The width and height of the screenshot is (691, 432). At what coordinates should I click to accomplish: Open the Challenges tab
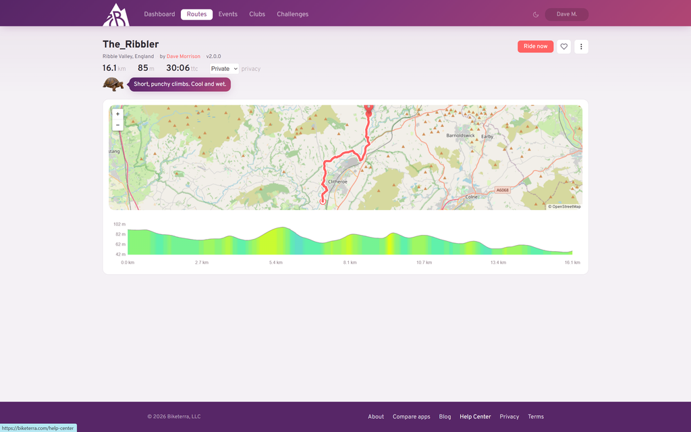tap(293, 15)
